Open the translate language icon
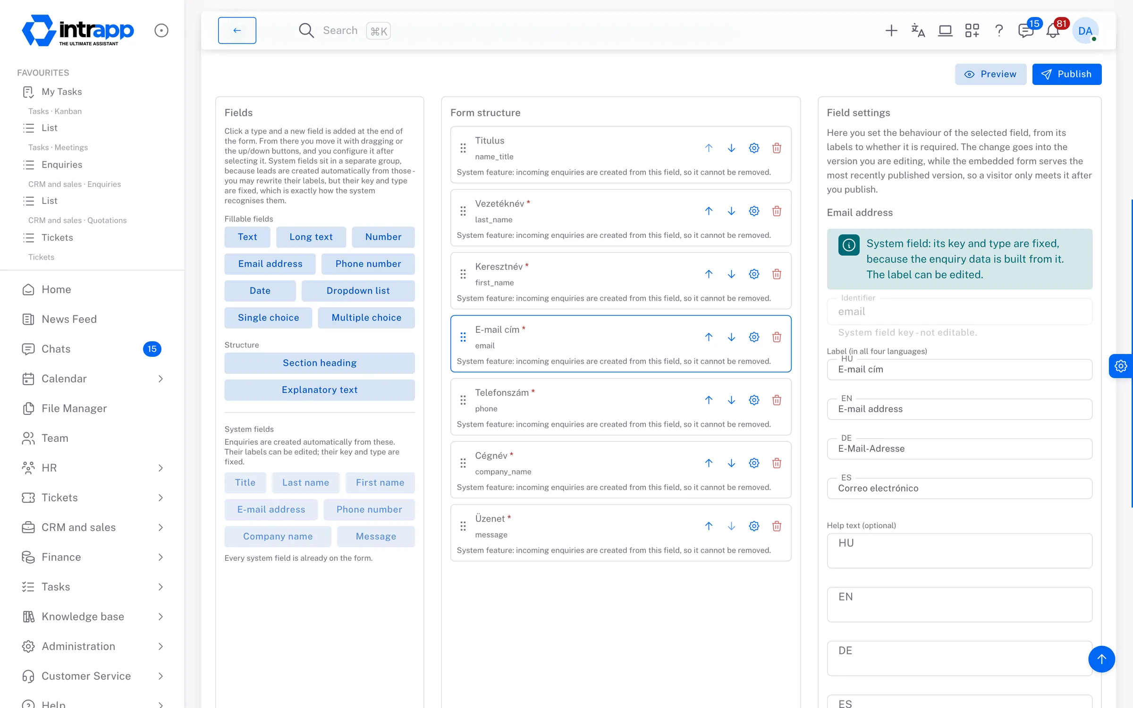 pyautogui.click(x=918, y=31)
